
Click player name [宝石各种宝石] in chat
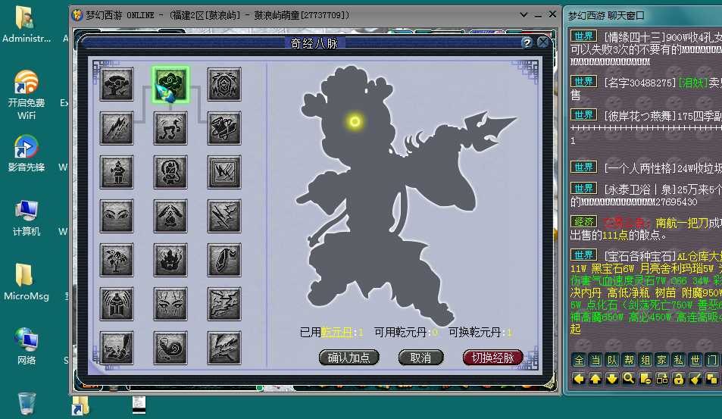coord(639,256)
